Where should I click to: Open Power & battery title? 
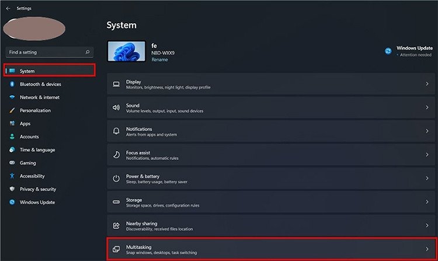tap(142, 176)
